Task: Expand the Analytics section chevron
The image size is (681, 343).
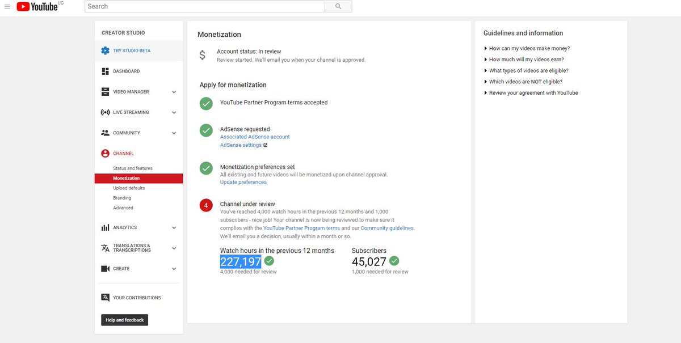Action: click(174, 227)
